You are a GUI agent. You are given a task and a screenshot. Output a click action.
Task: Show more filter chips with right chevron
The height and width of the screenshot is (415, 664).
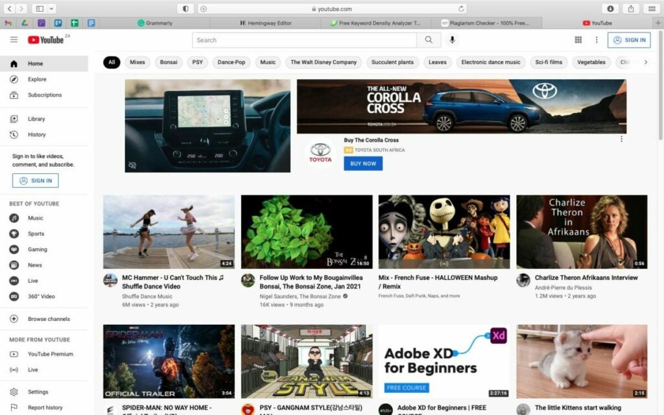645,62
